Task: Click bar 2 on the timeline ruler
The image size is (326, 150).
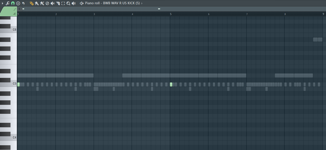Action: [x=56, y=14]
